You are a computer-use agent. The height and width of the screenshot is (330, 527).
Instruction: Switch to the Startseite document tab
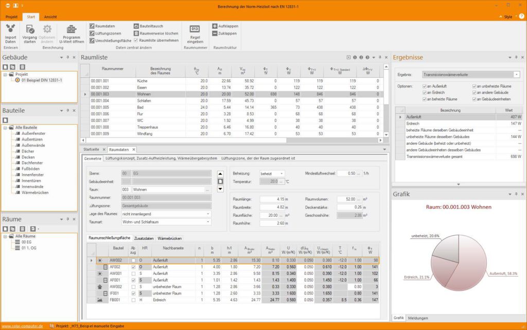pyautogui.click(x=91, y=149)
